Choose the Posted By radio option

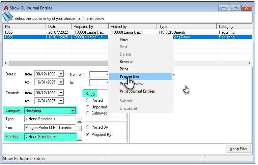[88, 127]
